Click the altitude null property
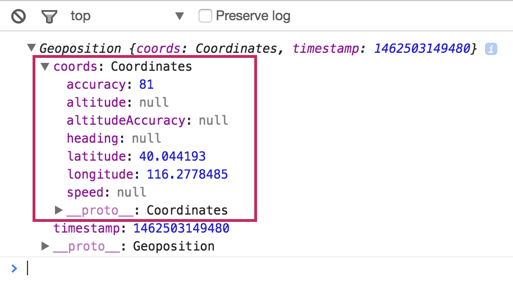 click(x=117, y=103)
